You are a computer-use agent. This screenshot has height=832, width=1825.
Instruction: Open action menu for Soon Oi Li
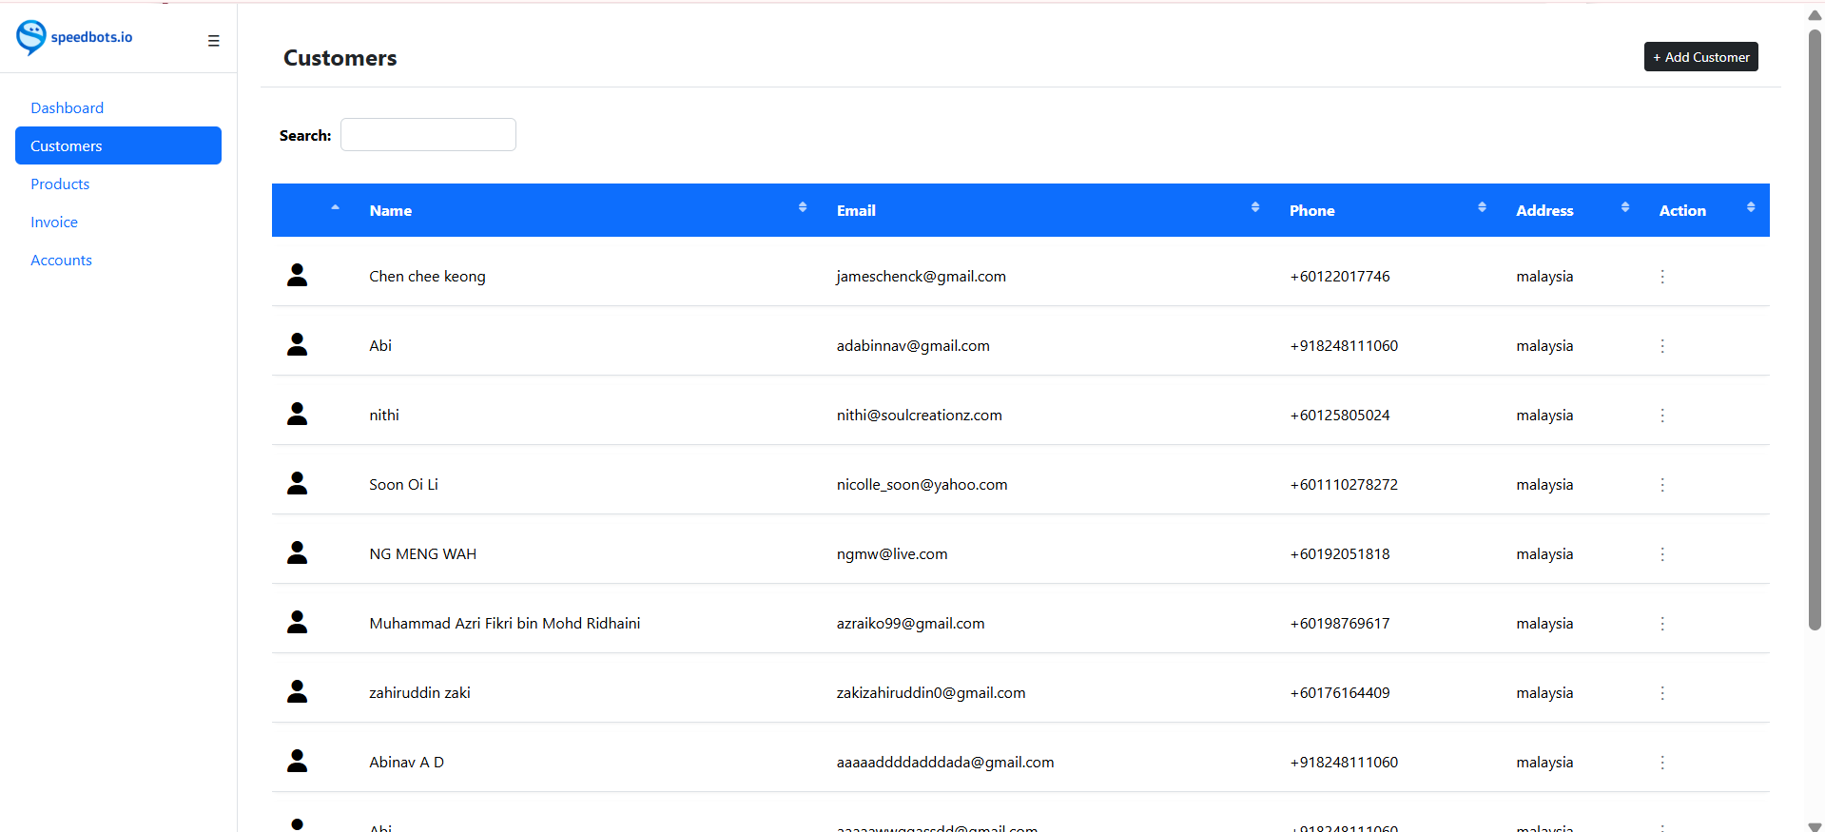click(x=1662, y=485)
